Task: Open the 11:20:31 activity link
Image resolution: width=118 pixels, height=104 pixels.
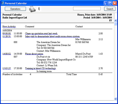Action: tap(7, 36)
